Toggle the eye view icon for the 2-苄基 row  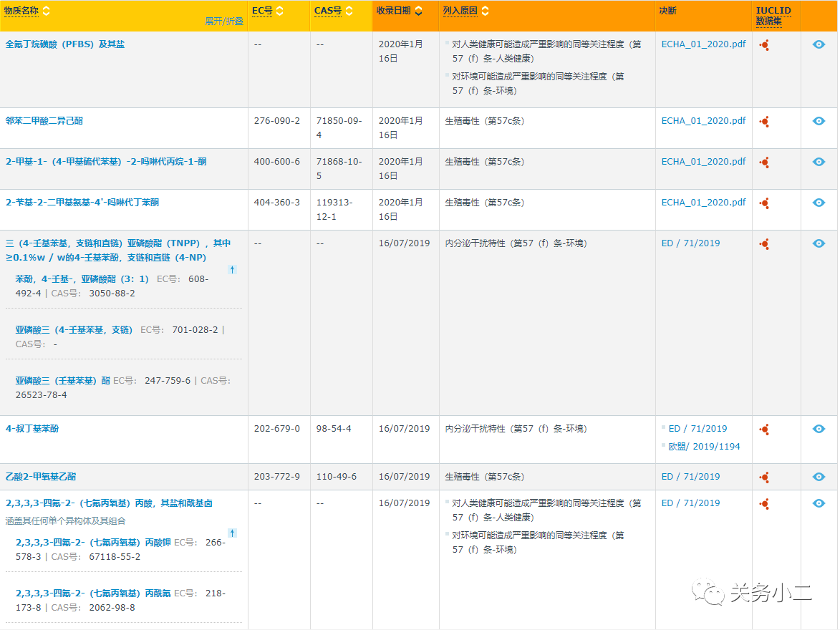point(818,203)
